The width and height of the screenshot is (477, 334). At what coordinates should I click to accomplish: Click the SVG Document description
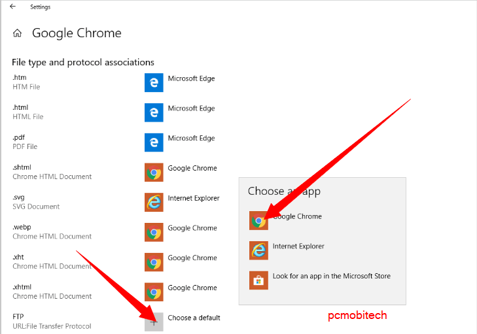click(36, 207)
